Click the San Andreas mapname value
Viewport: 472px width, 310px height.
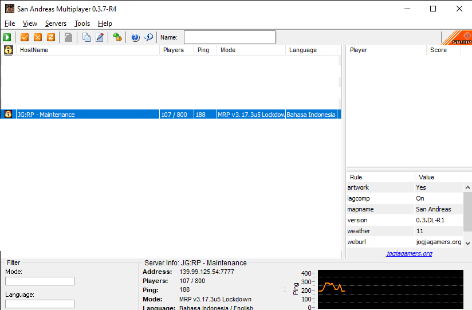434,209
